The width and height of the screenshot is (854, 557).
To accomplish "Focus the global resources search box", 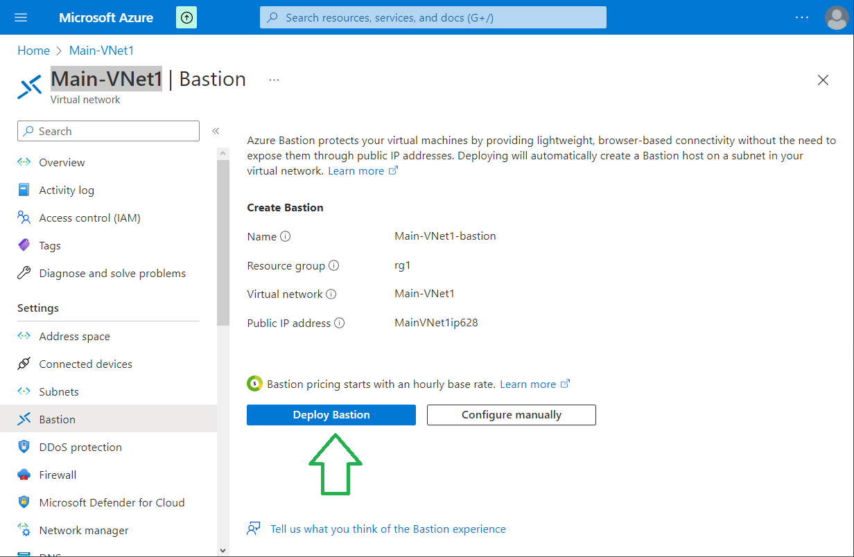I will 433,17.
